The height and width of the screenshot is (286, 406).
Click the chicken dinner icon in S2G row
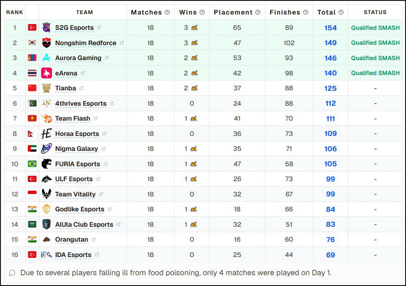pos(194,28)
